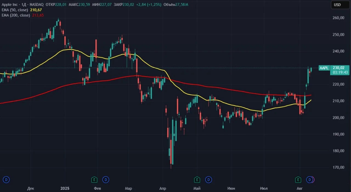
Task: Click the dividend marker right of Авг
Action: (x=310, y=180)
